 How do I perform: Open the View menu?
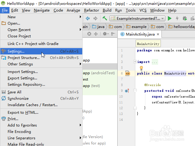click(26, 10)
